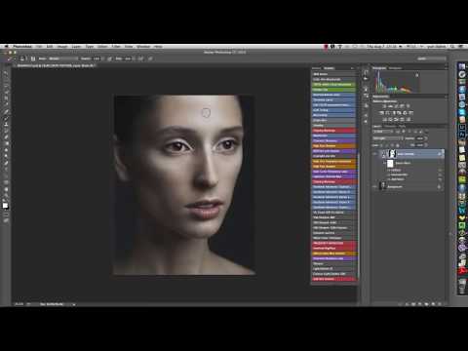Open the brush preset picker in options bar
Viewport: 468px width, 351px height.
point(22,58)
